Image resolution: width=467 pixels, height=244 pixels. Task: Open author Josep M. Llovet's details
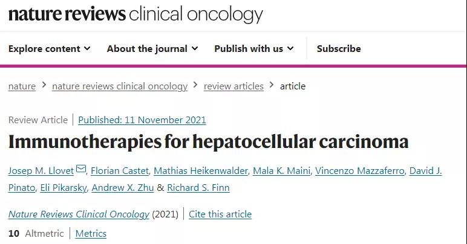pos(41,171)
